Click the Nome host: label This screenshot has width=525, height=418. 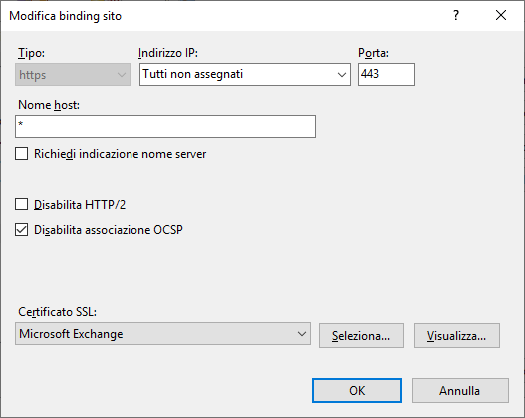(x=49, y=105)
